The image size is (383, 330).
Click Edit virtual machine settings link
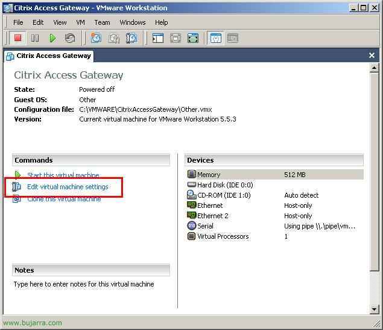[68, 187]
